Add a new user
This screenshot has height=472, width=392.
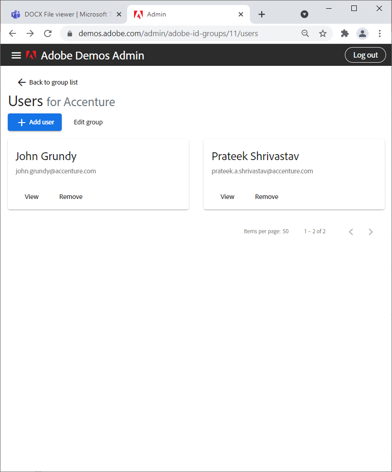[x=35, y=122]
